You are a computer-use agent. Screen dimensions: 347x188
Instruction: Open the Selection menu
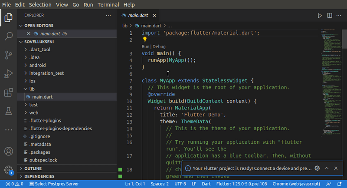coord(40,4)
